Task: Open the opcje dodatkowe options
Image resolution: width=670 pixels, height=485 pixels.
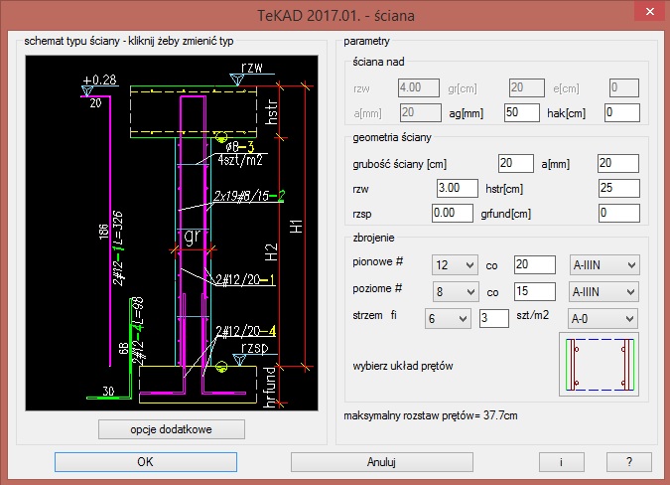Action: (172, 429)
